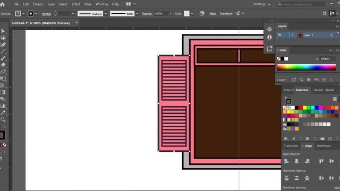Create new swatch in Swatches panel
This screenshot has height=191, width=340.
click(x=330, y=138)
